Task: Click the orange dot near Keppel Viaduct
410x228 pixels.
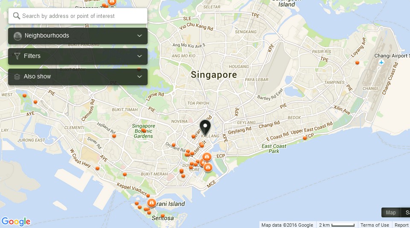Action: [148, 195]
